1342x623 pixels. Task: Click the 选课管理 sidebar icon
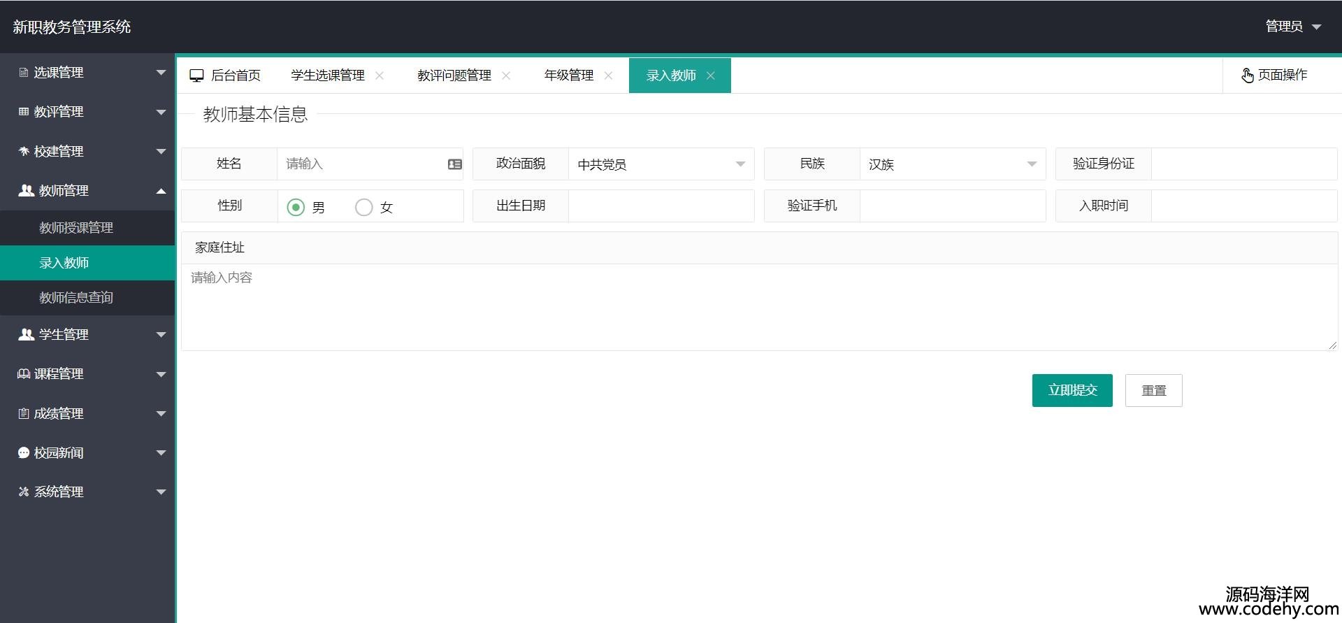coord(24,73)
